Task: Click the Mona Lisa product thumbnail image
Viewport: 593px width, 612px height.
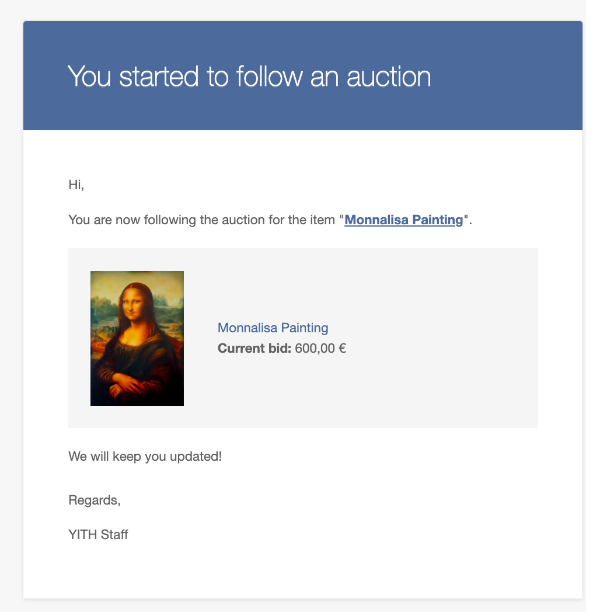Action: coord(137,338)
